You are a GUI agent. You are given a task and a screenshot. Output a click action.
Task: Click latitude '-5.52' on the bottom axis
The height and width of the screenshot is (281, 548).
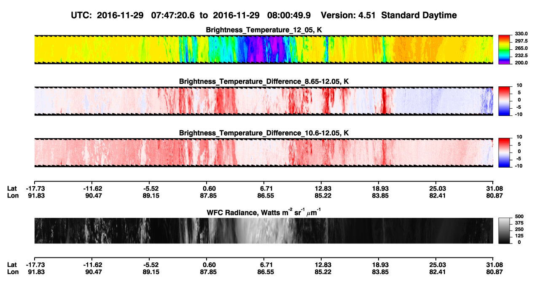point(149,265)
